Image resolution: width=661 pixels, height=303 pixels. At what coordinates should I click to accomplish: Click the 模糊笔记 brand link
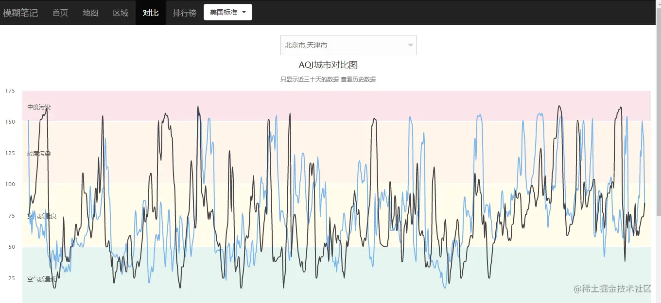[x=20, y=13]
